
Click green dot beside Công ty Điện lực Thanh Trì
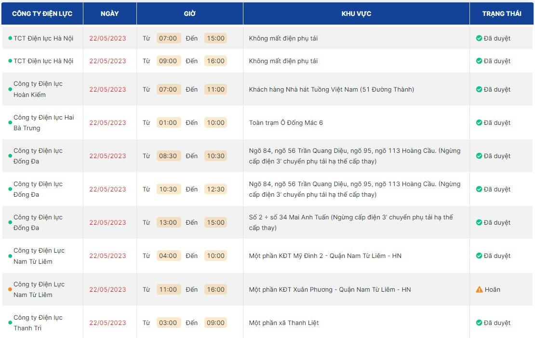pos(10,323)
